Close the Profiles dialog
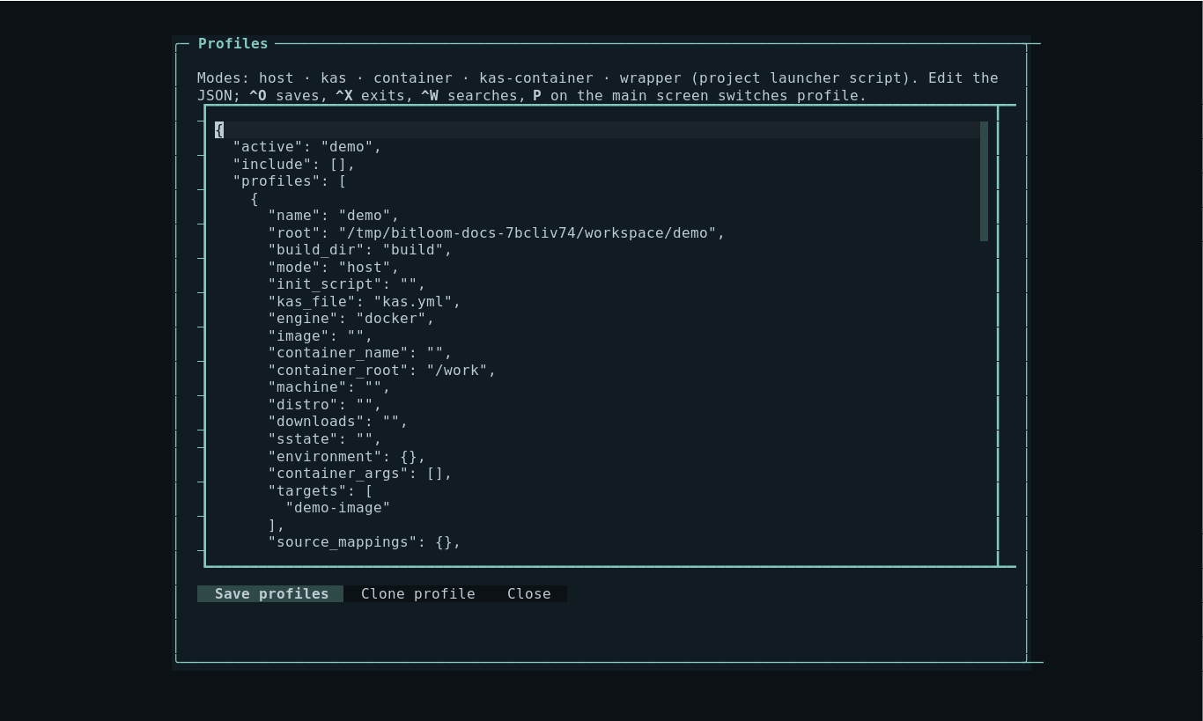Screen dimensions: 1203x721 (x=529, y=594)
